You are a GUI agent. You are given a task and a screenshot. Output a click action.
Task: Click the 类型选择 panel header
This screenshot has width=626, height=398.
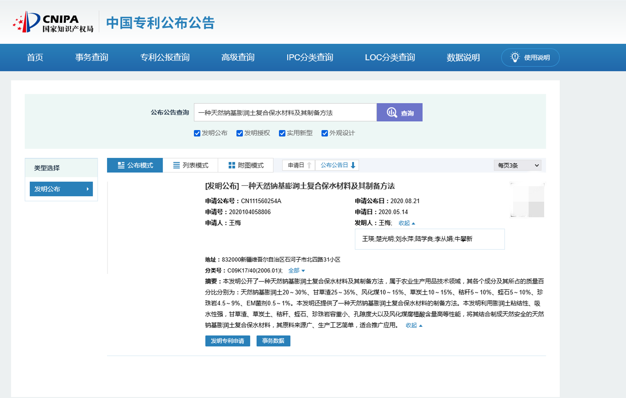tap(61, 168)
